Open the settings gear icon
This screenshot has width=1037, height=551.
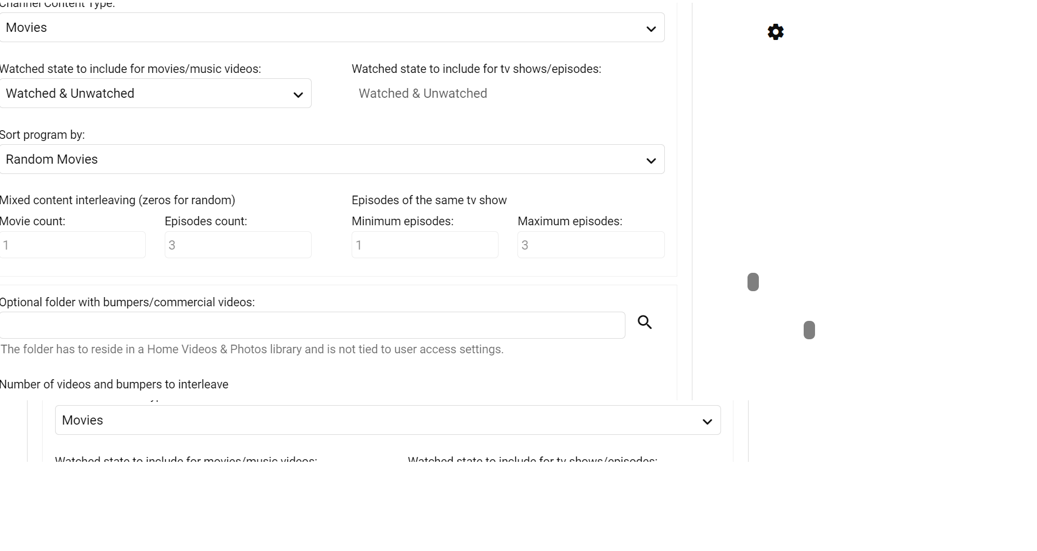click(x=776, y=32)
